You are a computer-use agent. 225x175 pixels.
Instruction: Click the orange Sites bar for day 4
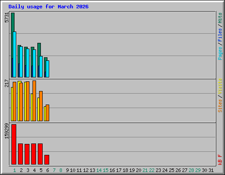[34, 101]
